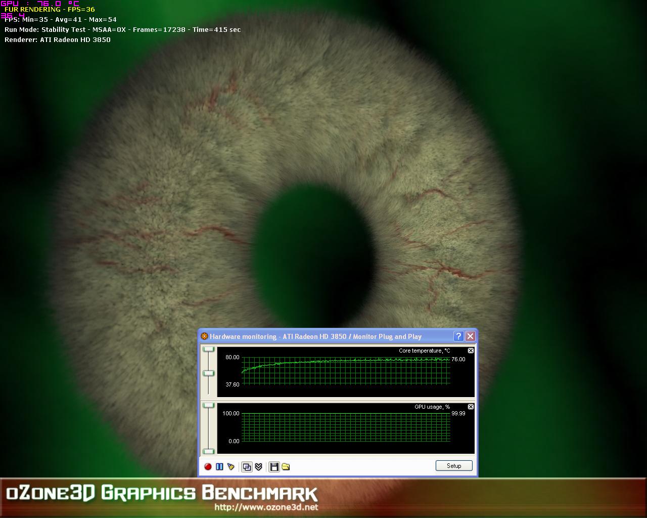Expand options with the double chevron icon
This screenshot has width=647, height=518.
[258, 466]
